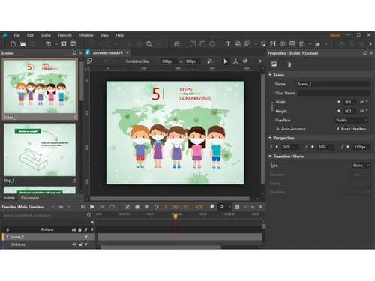Collapse the Scene section
This screenshot has height=281, width=375.
pos(270,75)
